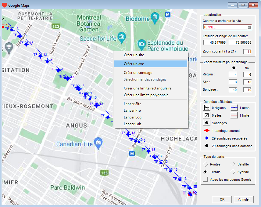Click Sondage marker zoom field

pos(233,90)
